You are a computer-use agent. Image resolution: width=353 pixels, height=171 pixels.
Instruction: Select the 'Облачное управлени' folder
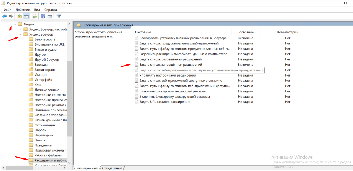51,115
